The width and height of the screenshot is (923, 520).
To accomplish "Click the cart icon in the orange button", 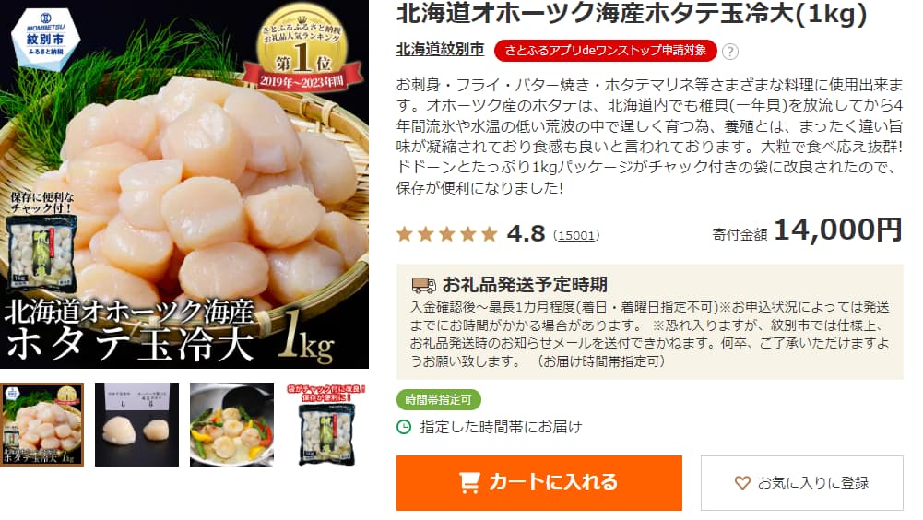I will tap(469, 482).
